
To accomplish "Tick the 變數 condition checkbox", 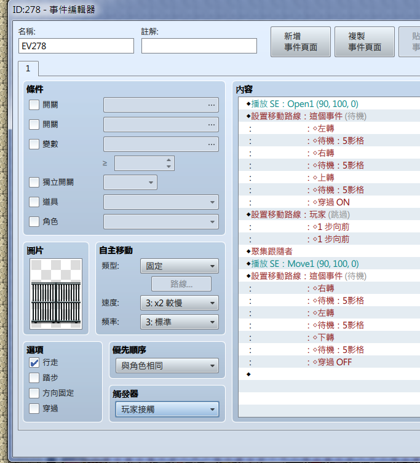I will coord(34,144).
